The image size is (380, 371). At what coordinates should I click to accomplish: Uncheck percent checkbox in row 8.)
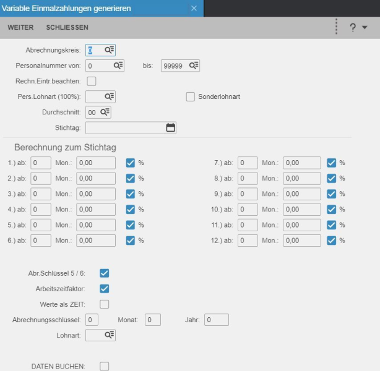(332, 178)
